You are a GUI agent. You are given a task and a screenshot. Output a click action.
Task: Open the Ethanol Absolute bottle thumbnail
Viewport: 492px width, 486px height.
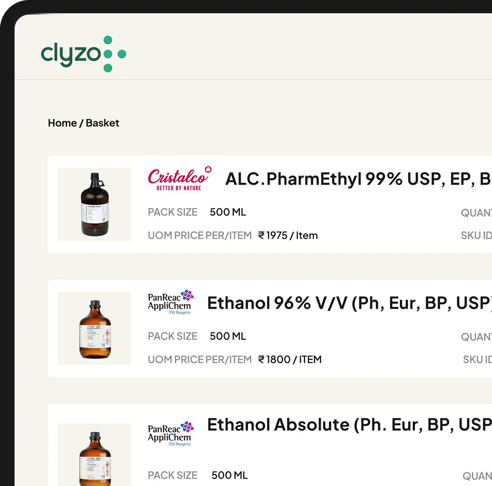(x=94, y=455)
